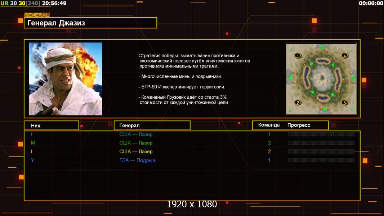Click the loading progress bar for player f
The height and width of the screenshot is (216, 384).
pos(321,134)
